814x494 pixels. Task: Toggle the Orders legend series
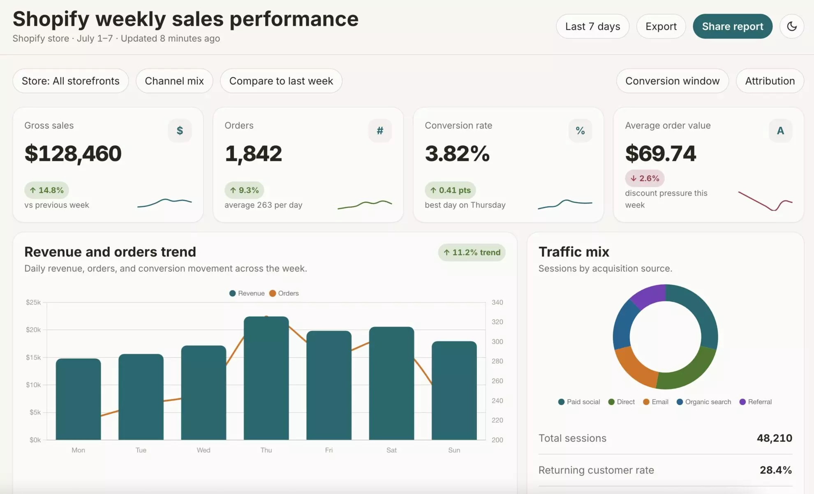pyautogui.click(x=284, y=293)
